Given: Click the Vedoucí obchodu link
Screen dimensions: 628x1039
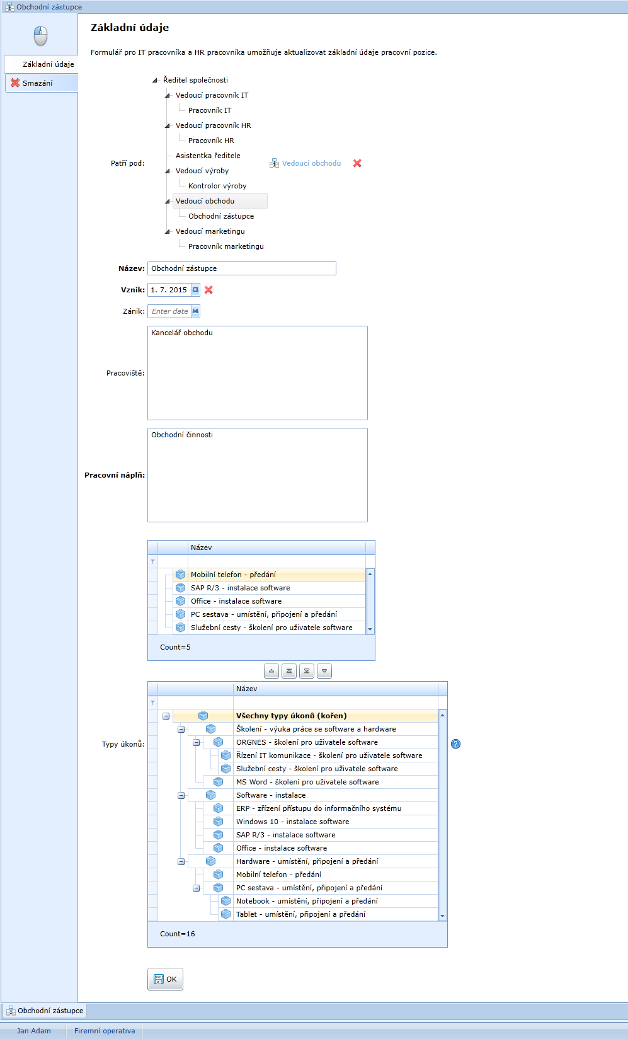Looking at the screenshot, I should point(311,163).
